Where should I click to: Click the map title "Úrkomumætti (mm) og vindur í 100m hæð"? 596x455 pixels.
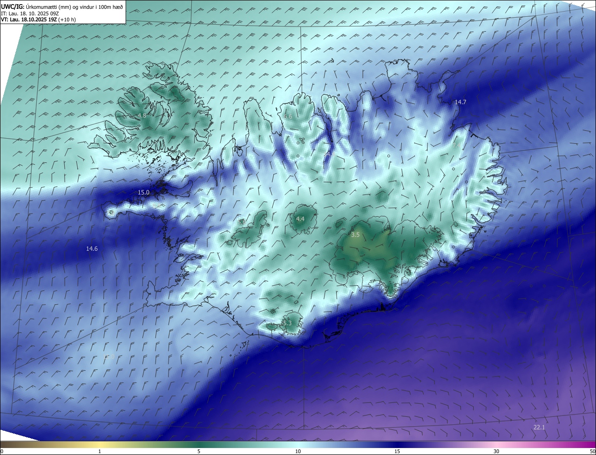click(x=74, y=7)
